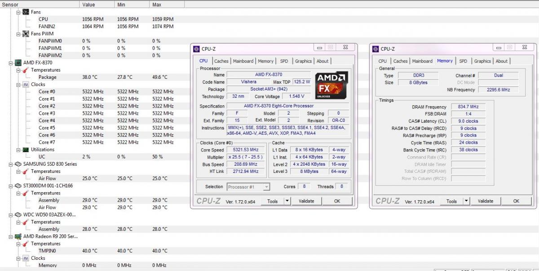
Task: Click OK in the Memory window
Action: [516, 201]
